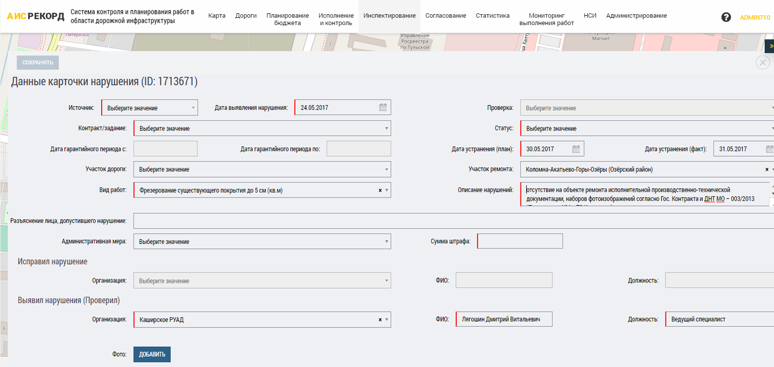774x367 pixels.
Task: Open Мониторинг выполнения работ menu
Action: pos(547,19)
